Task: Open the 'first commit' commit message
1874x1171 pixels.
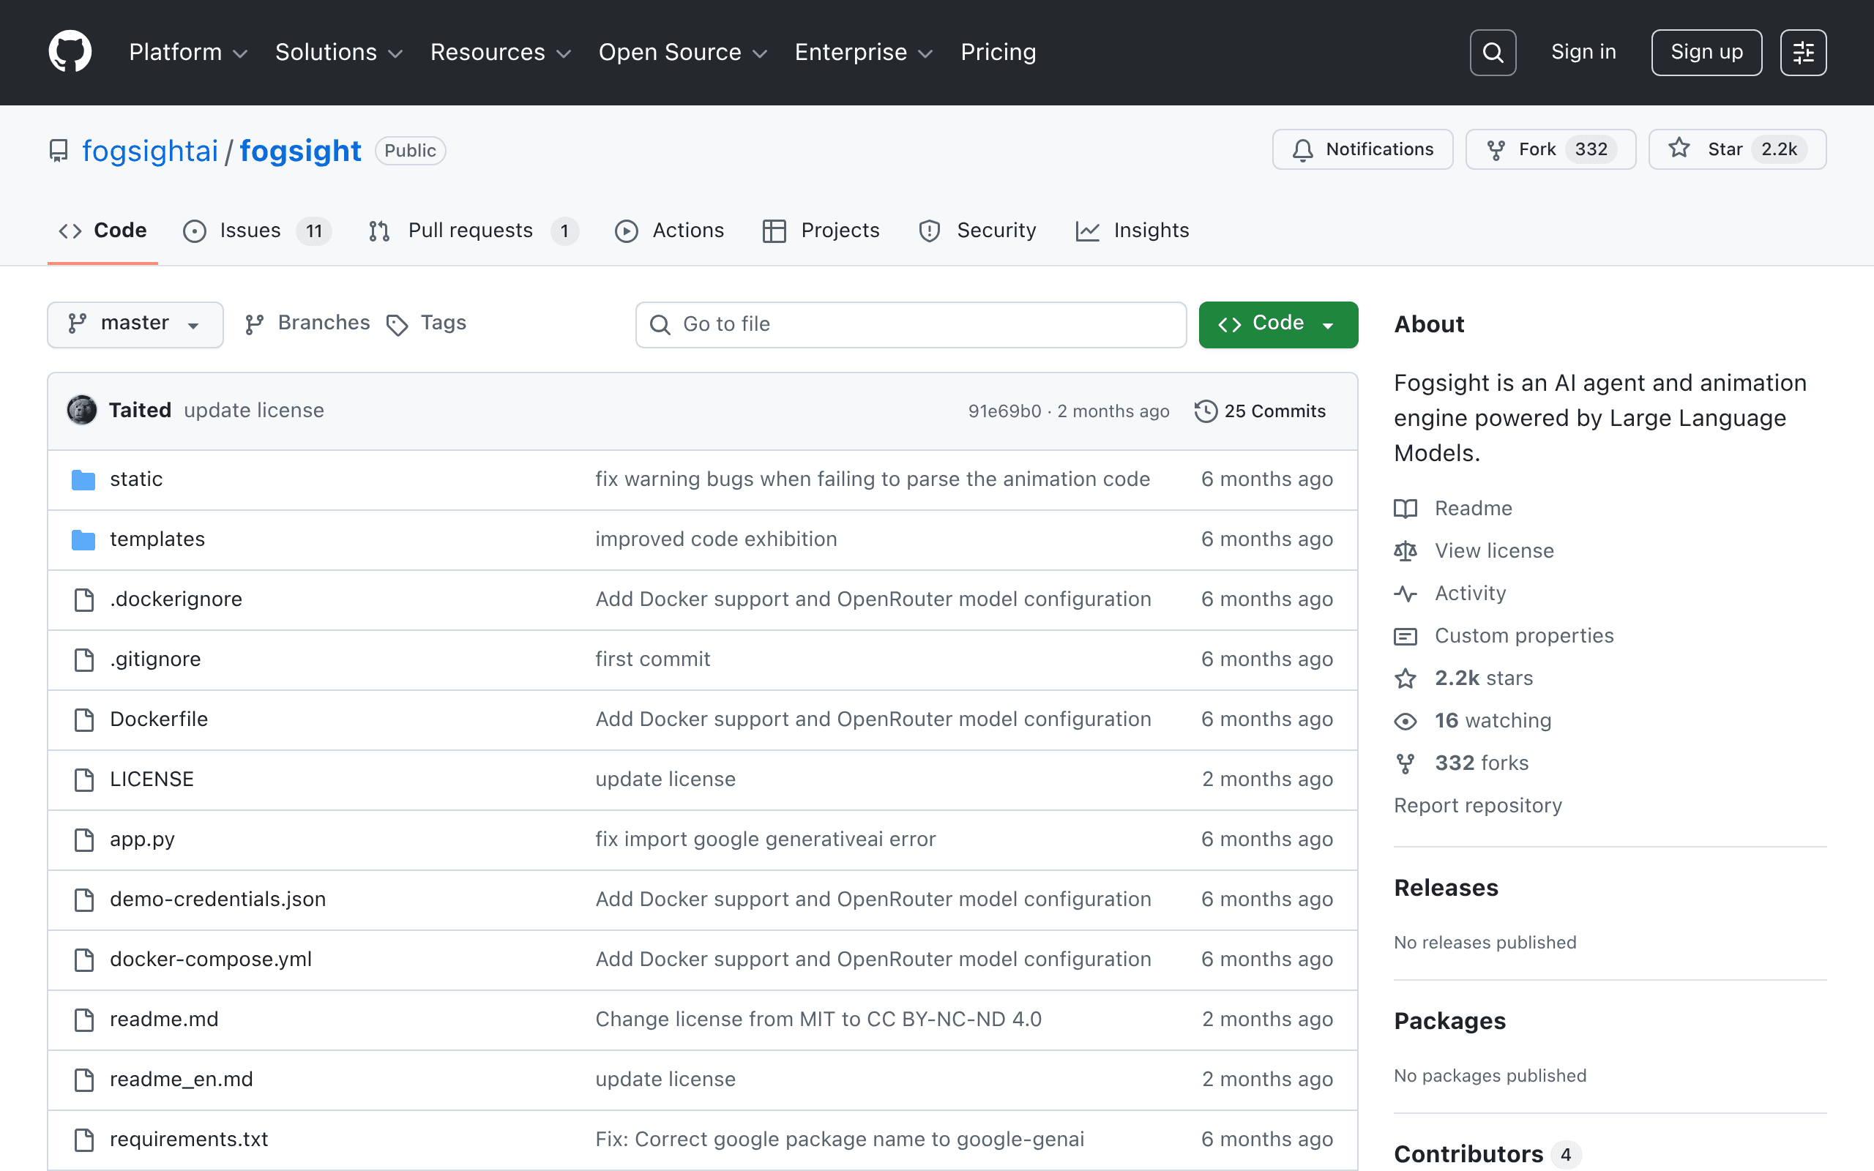Action: pyautogui.click(x=652, y=659)
